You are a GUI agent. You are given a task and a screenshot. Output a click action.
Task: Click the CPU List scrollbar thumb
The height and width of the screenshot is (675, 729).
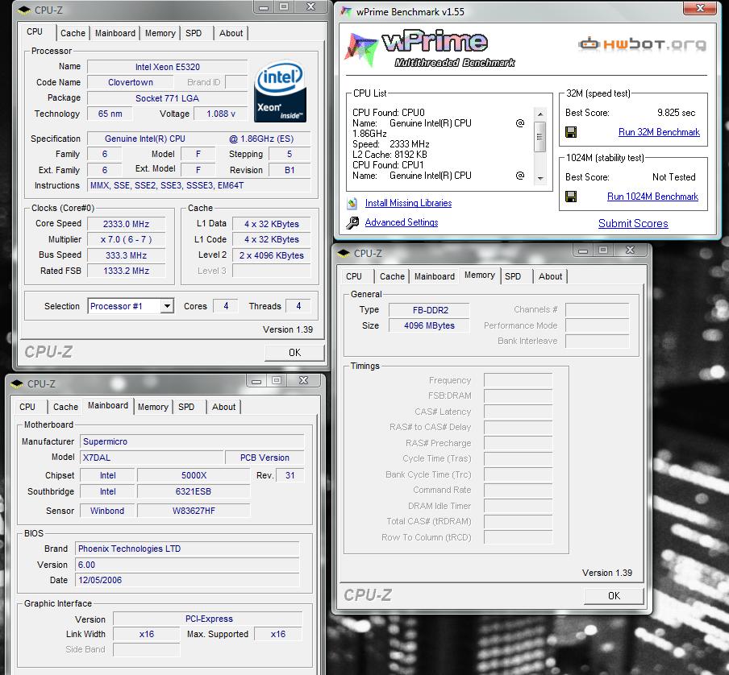tap(539, 136)
